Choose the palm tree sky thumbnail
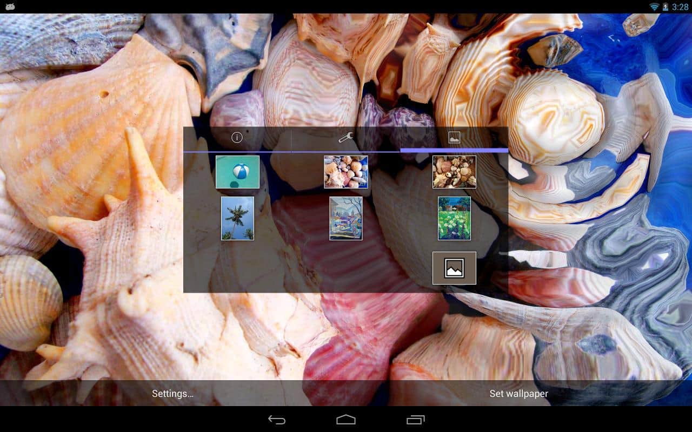692x432 pixels. tap(237, 218)
